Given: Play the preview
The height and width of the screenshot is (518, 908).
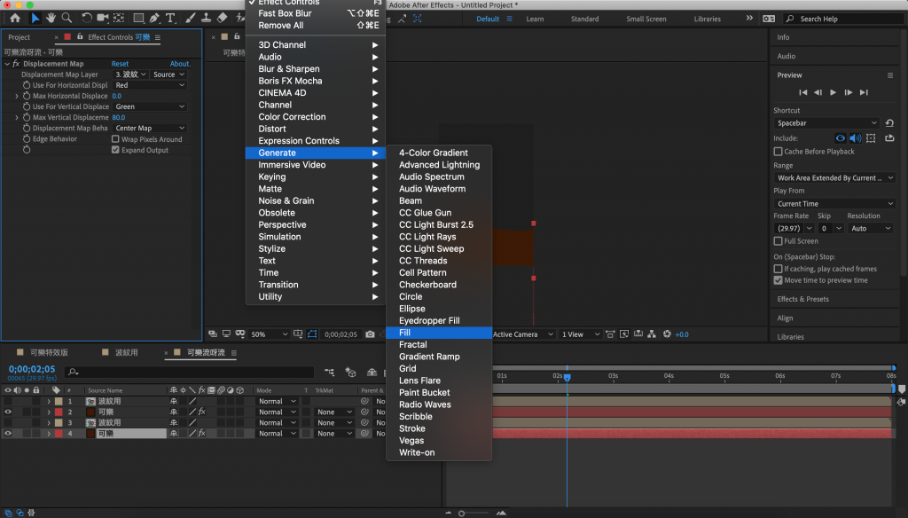Looking at the screenshot, I should point(833,92).
